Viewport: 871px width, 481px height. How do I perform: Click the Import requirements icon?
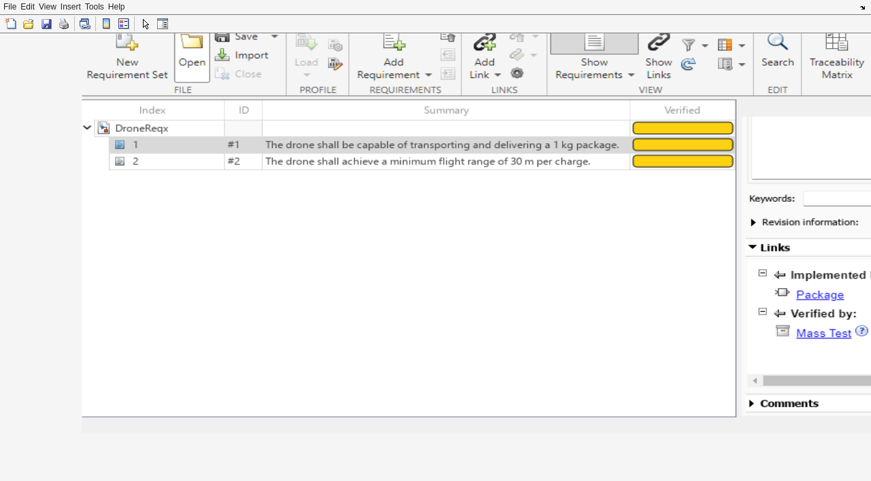223,56
